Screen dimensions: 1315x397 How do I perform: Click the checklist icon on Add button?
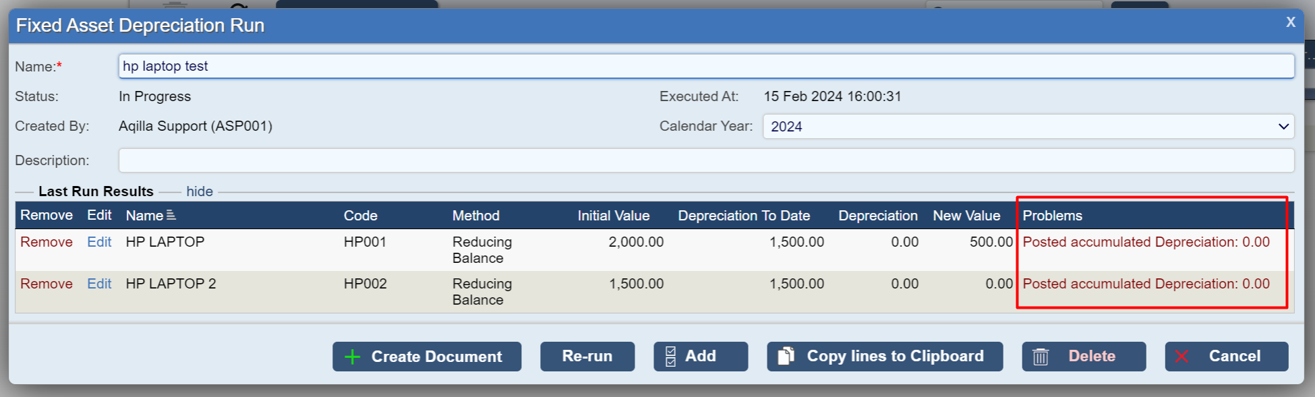tap(670, 357)
